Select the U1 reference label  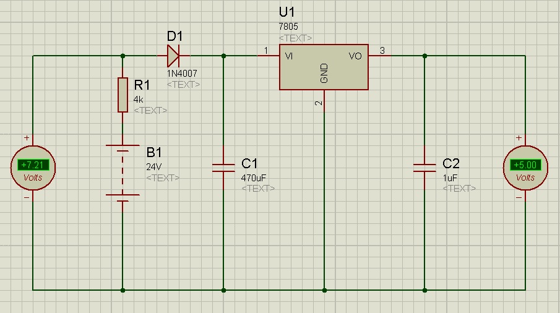[286, 12]
